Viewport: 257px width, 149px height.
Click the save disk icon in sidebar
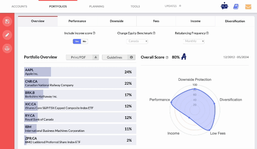[7, 21]
